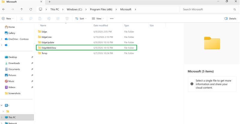Screen dimensions: 240x124
Task: Expand the This PC tree node
Action: [2, 117]
